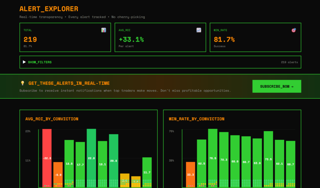
Task: Click the target icon in WIN_RATE card
Action: [294, 30]
